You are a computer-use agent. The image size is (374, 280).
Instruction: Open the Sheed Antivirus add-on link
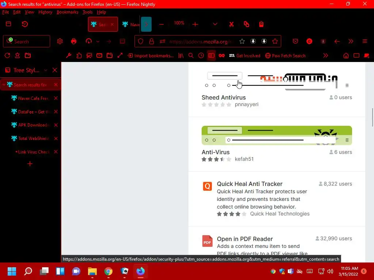coord(224,97)
